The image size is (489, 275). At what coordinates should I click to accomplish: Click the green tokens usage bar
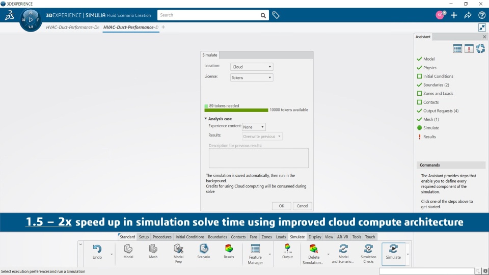236,110
